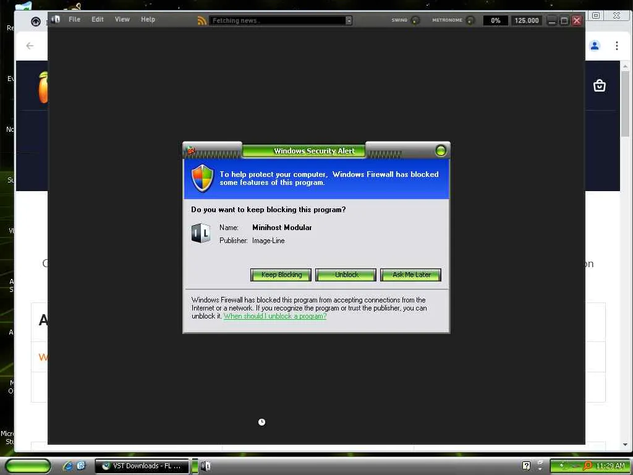Screen dimensions: 633x475
Task: Adjust the SWING knob
Action: pos(415,20)
